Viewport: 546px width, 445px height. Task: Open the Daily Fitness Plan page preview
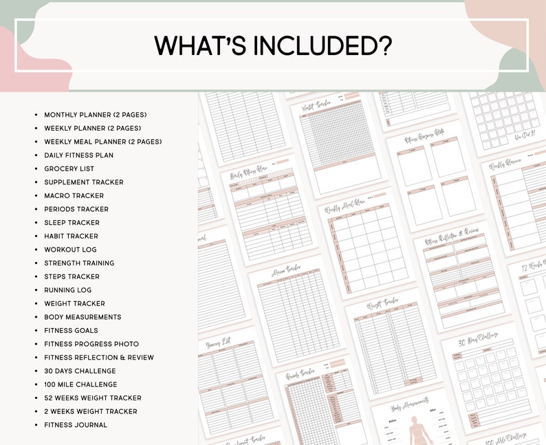[x=270, y=210]
